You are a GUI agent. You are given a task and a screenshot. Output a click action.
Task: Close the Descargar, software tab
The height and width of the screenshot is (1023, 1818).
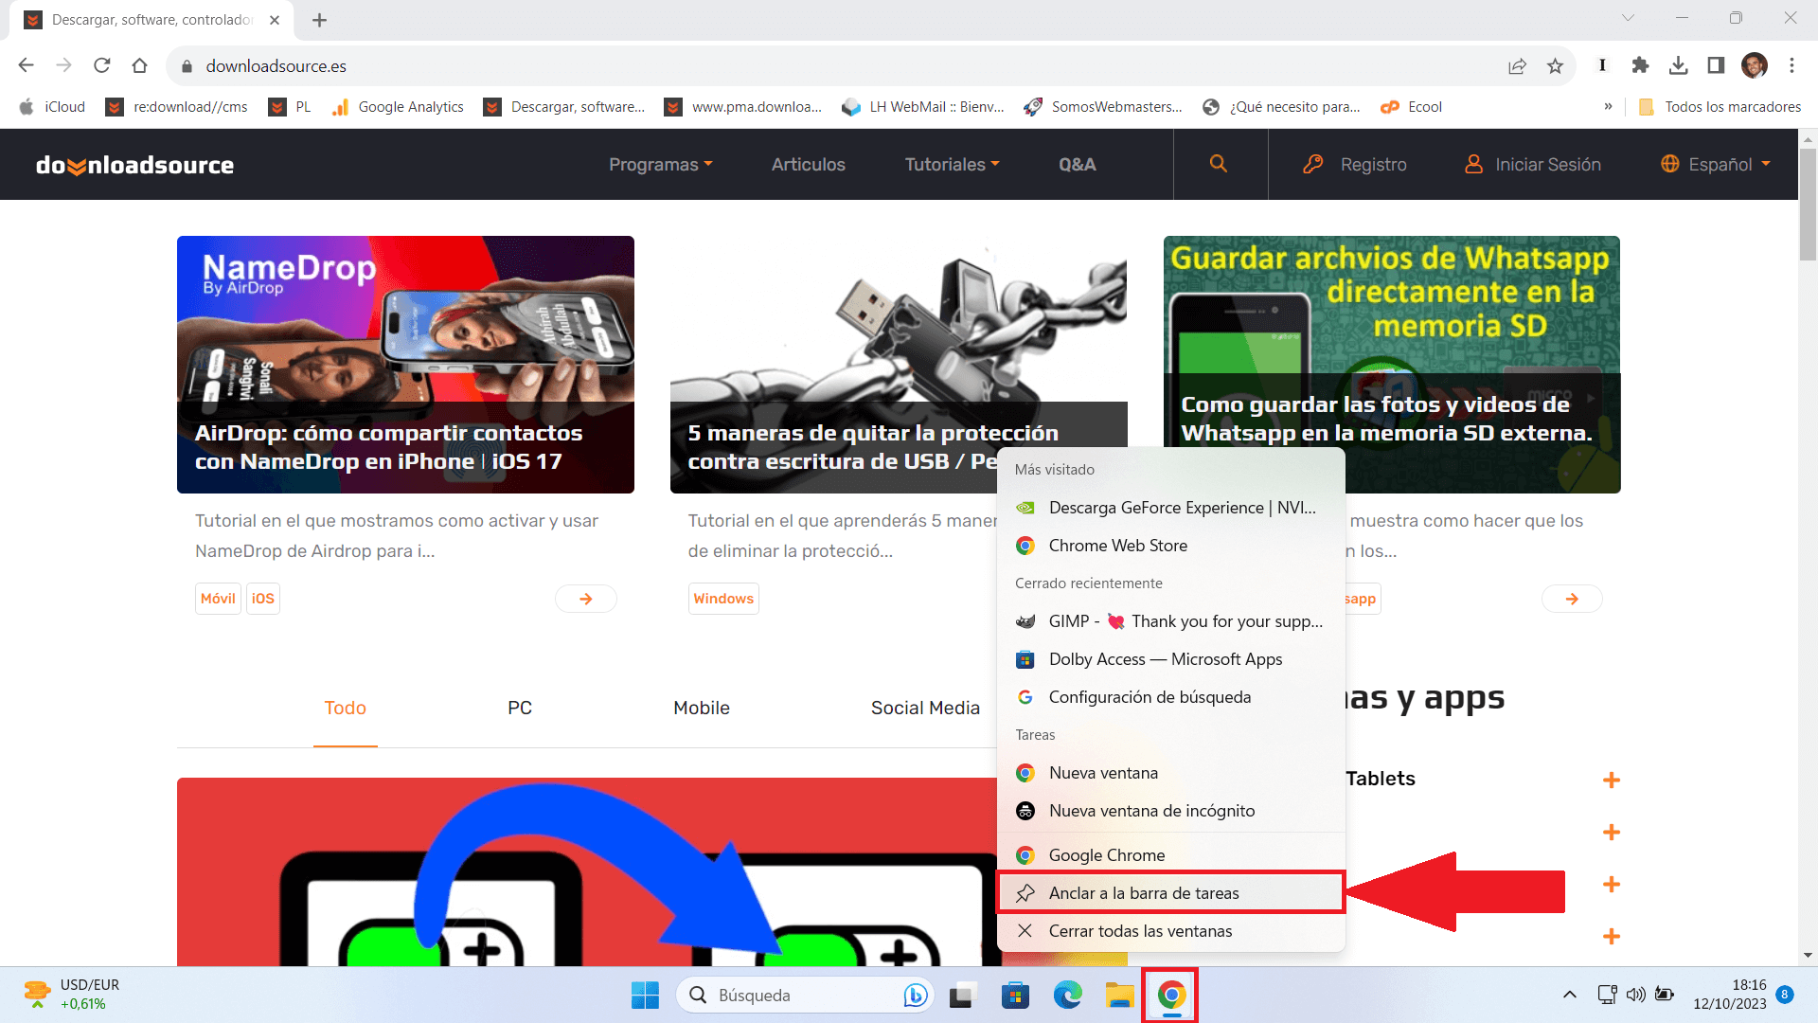click(275, 20)
